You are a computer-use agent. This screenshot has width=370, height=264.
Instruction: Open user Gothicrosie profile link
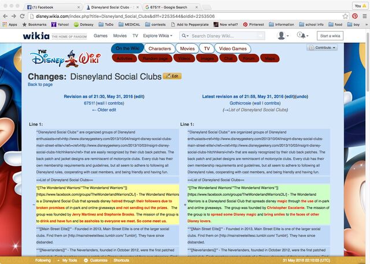tap(240, 103)
